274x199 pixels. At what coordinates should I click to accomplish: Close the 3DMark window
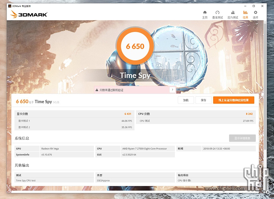[262, 6]
